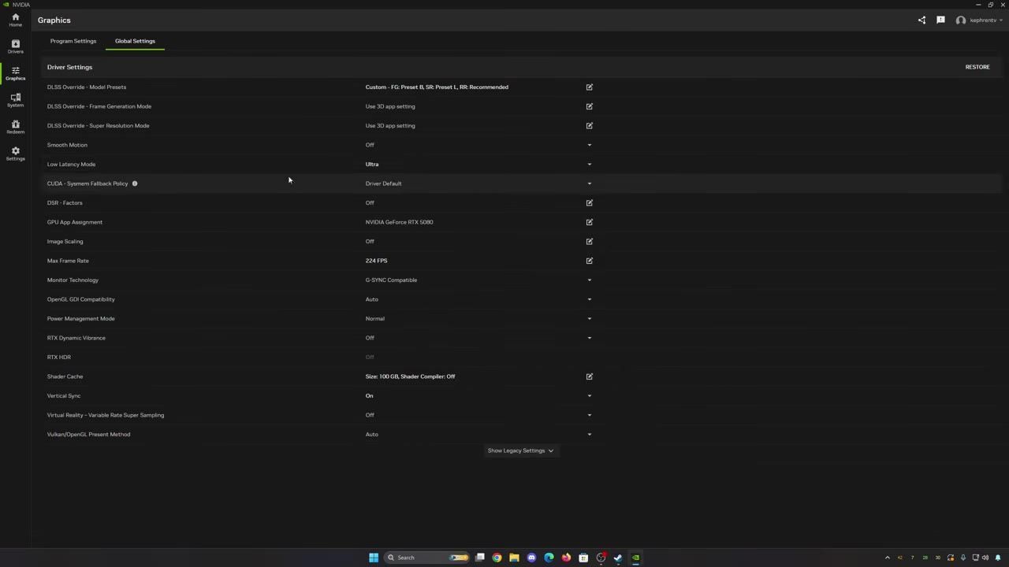Click G-SYNC Compatible value
This screenshot has width=1009, height=567.
point(391,280)
